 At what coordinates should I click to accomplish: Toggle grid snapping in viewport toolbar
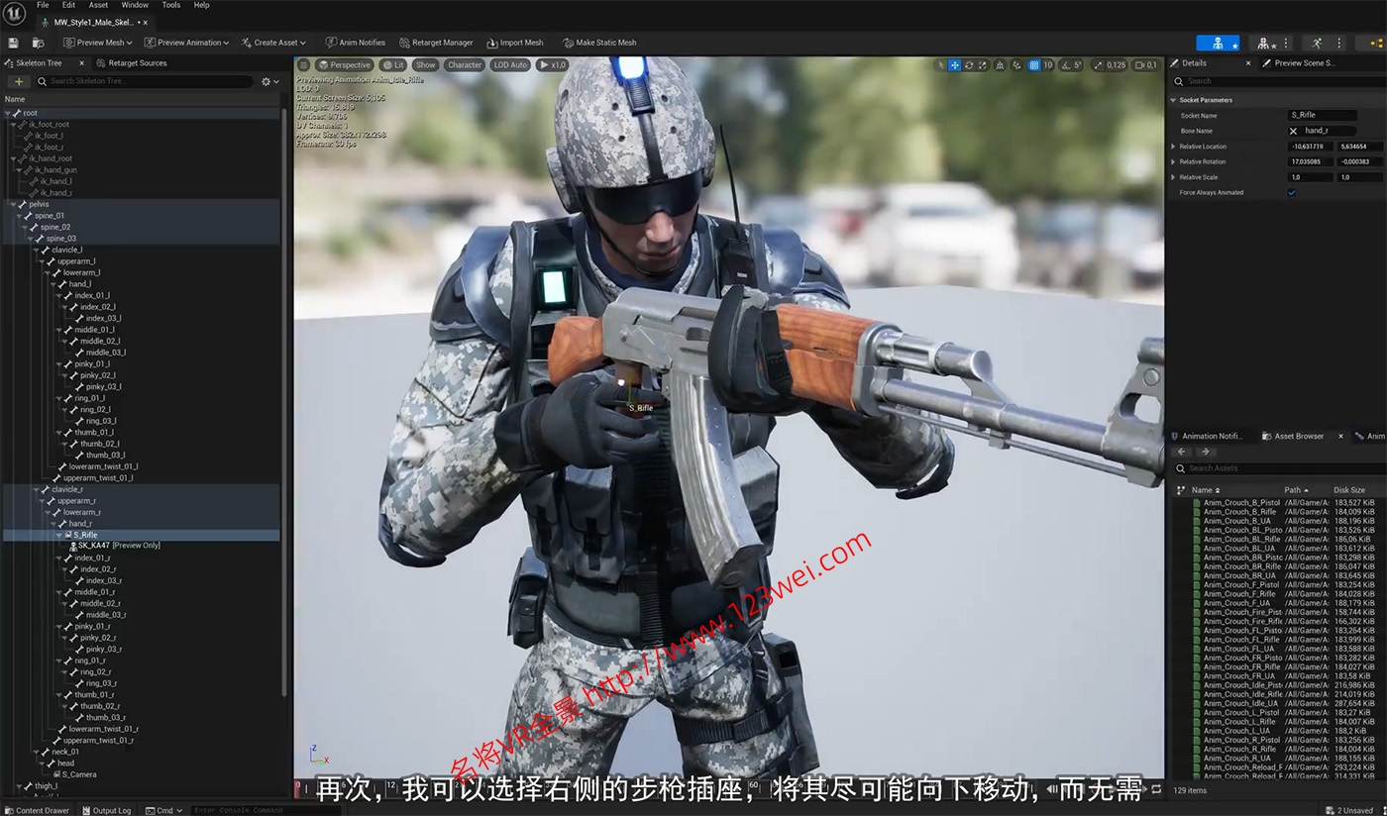tap(1033, 65)
